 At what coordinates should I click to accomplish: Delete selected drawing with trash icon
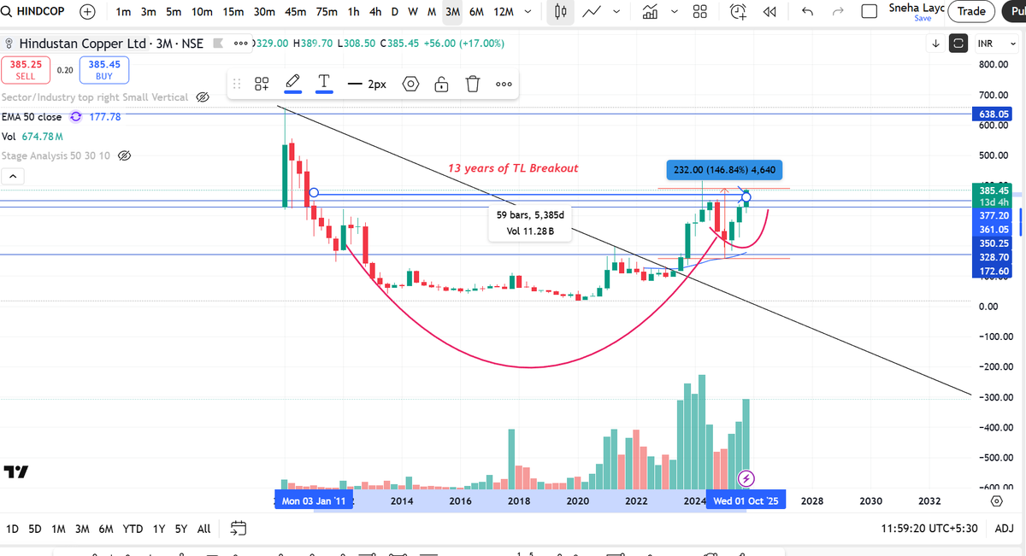coord(472,85)
